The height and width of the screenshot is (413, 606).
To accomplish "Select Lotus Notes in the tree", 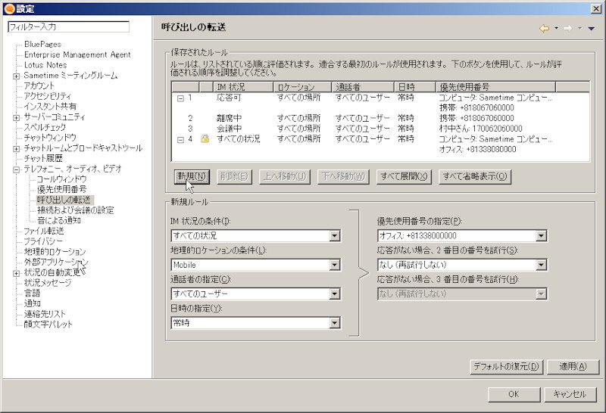I will pyautogui.click(x=45, y=65).
